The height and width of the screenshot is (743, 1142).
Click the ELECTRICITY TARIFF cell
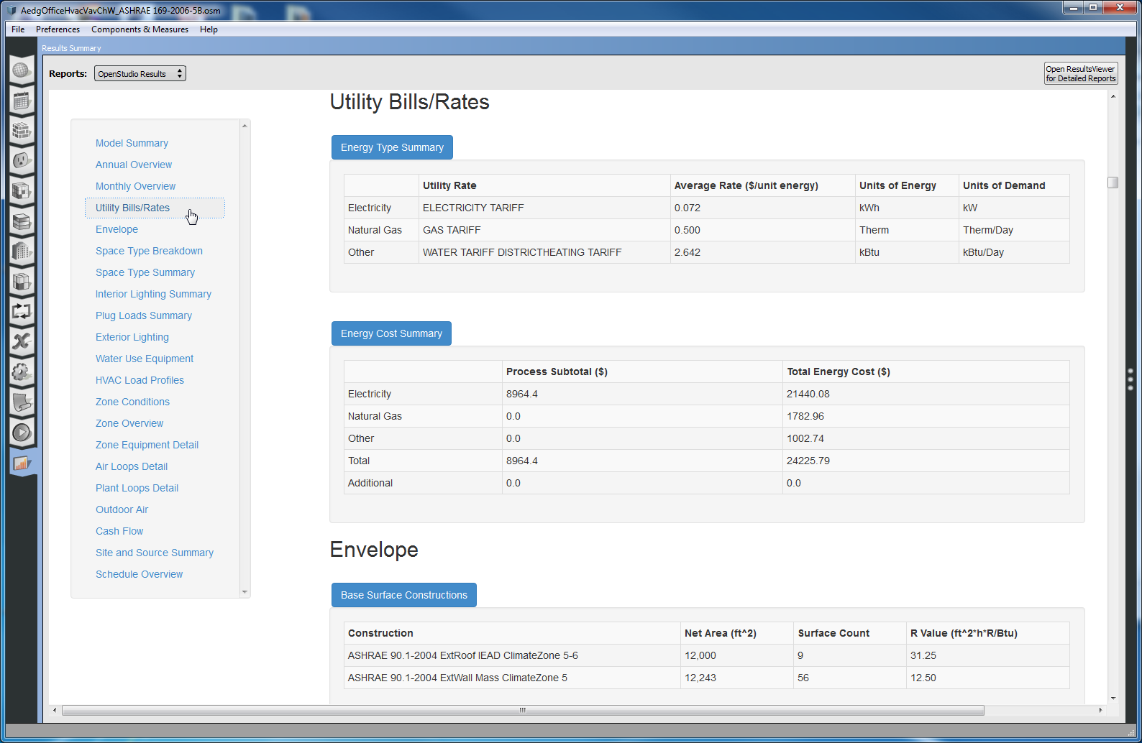click(x=544, y=208)
